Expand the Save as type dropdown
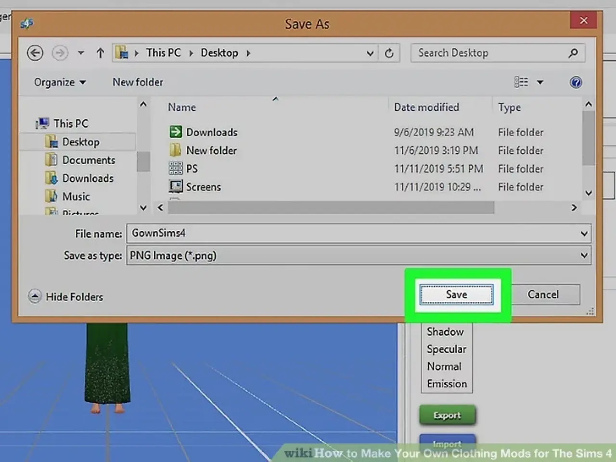The height and width of the screenshot is (462, 616). click(584, 256)
